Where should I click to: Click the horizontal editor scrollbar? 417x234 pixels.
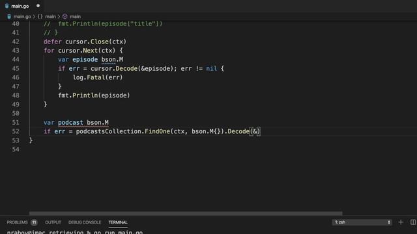tap(186, 213)
